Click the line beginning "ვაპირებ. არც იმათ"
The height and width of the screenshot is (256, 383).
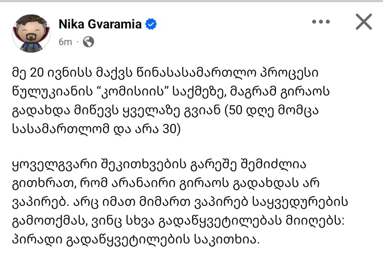coord(180,202)
